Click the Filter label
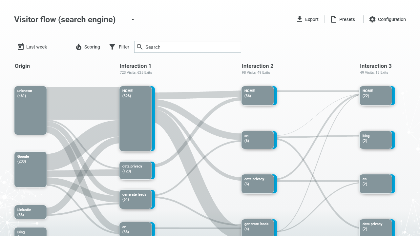 point(124,47)
